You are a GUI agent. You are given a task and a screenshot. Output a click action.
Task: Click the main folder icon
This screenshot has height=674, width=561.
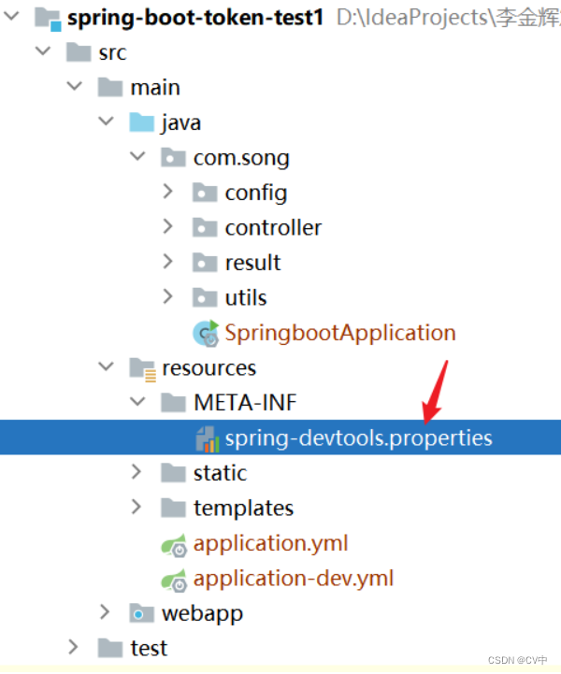(x=110, y=87)
